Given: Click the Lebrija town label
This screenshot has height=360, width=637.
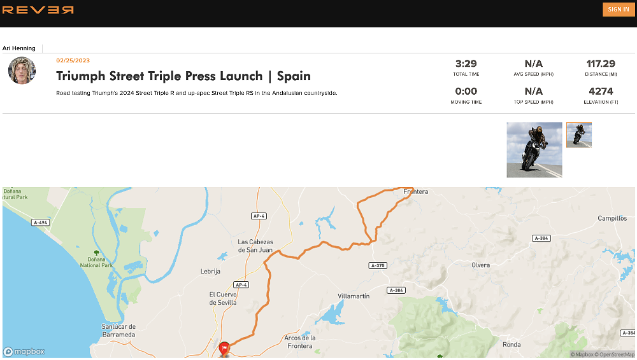Looking at the screenshot, I should [x=210, y=271].
